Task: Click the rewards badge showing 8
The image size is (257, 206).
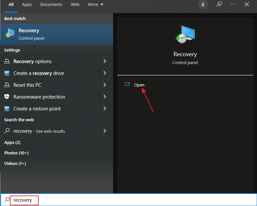Action: tap(203, 5)
